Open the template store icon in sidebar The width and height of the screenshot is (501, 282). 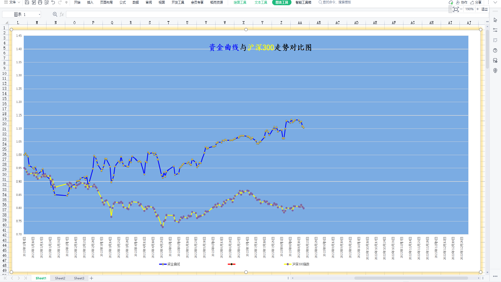[495, 61]
